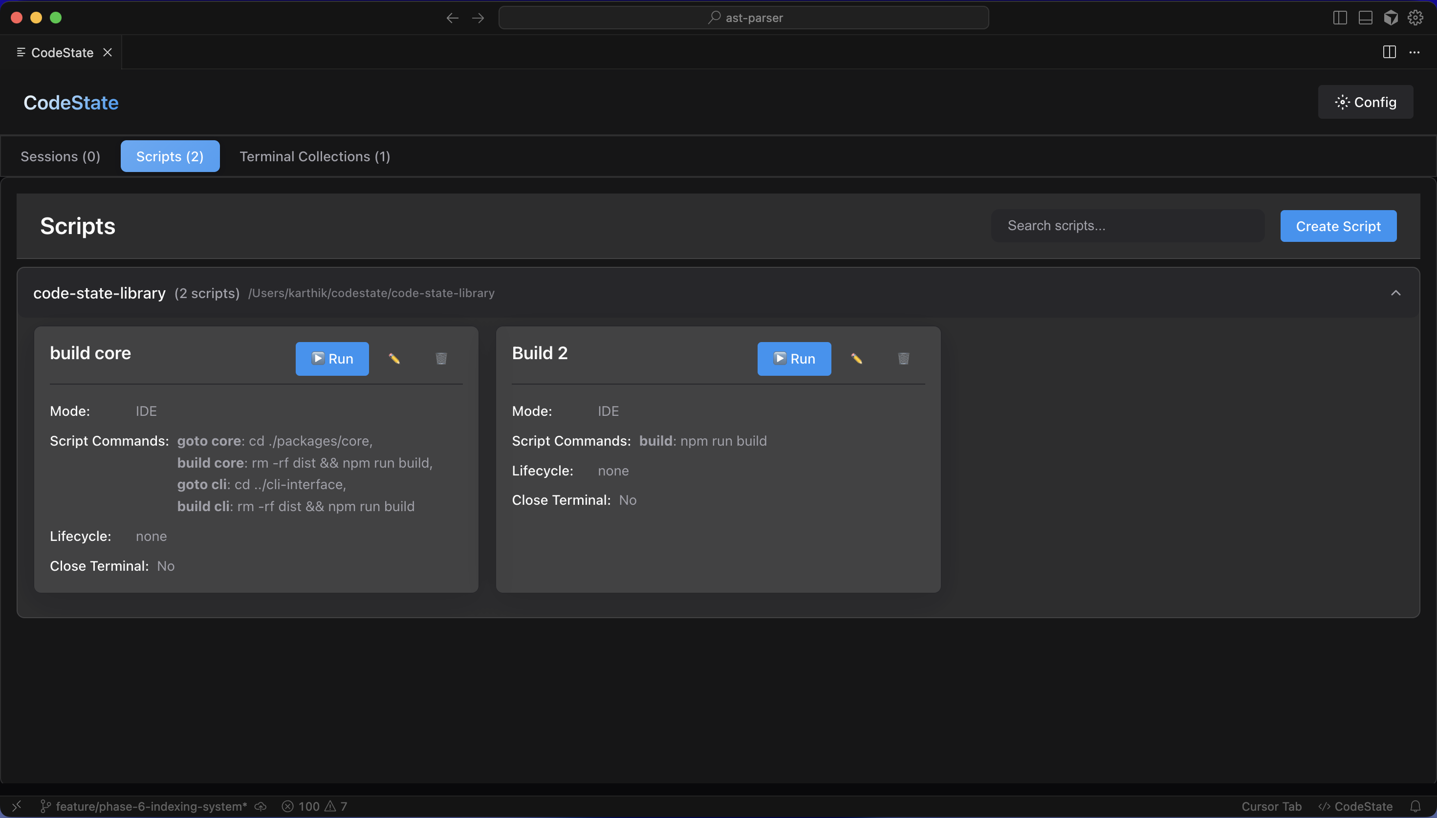Delete the build core script trash icon
Image resolution: width=1437 pixels, height=818 pixels.
441,359
